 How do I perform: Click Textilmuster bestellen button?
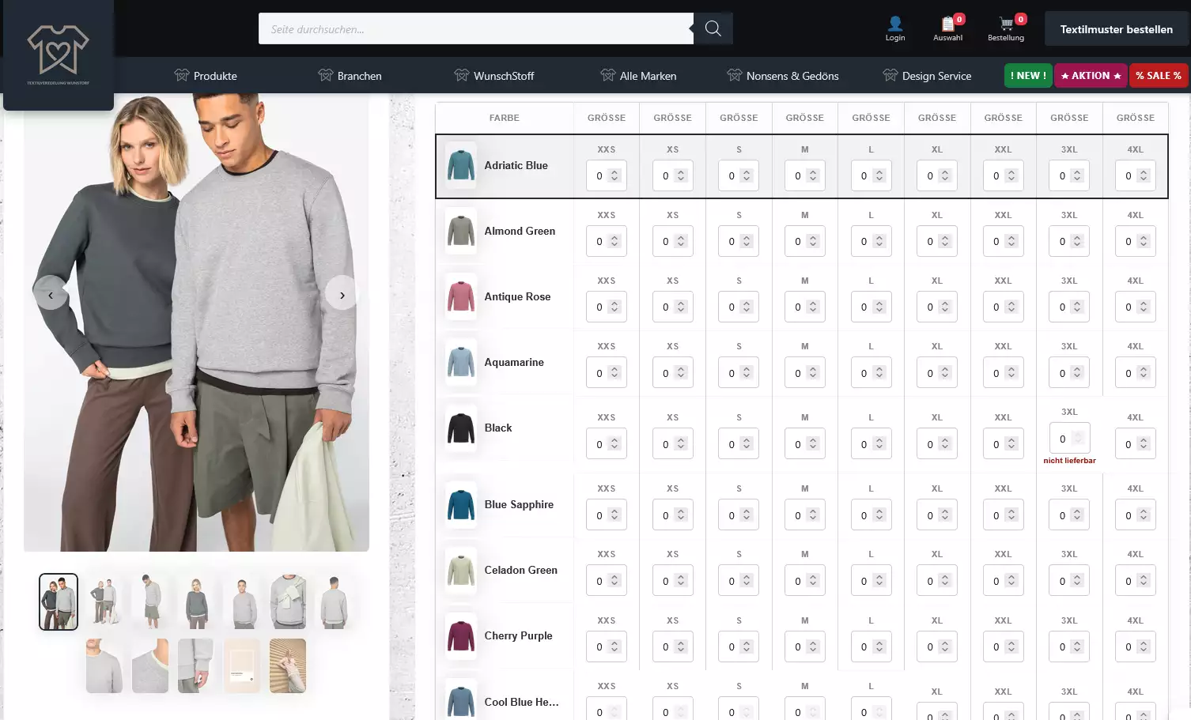[x=1117, y=29]
